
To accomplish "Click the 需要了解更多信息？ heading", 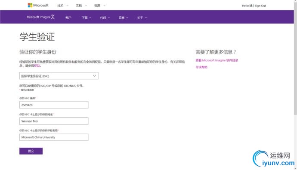I will coord(216,52).
